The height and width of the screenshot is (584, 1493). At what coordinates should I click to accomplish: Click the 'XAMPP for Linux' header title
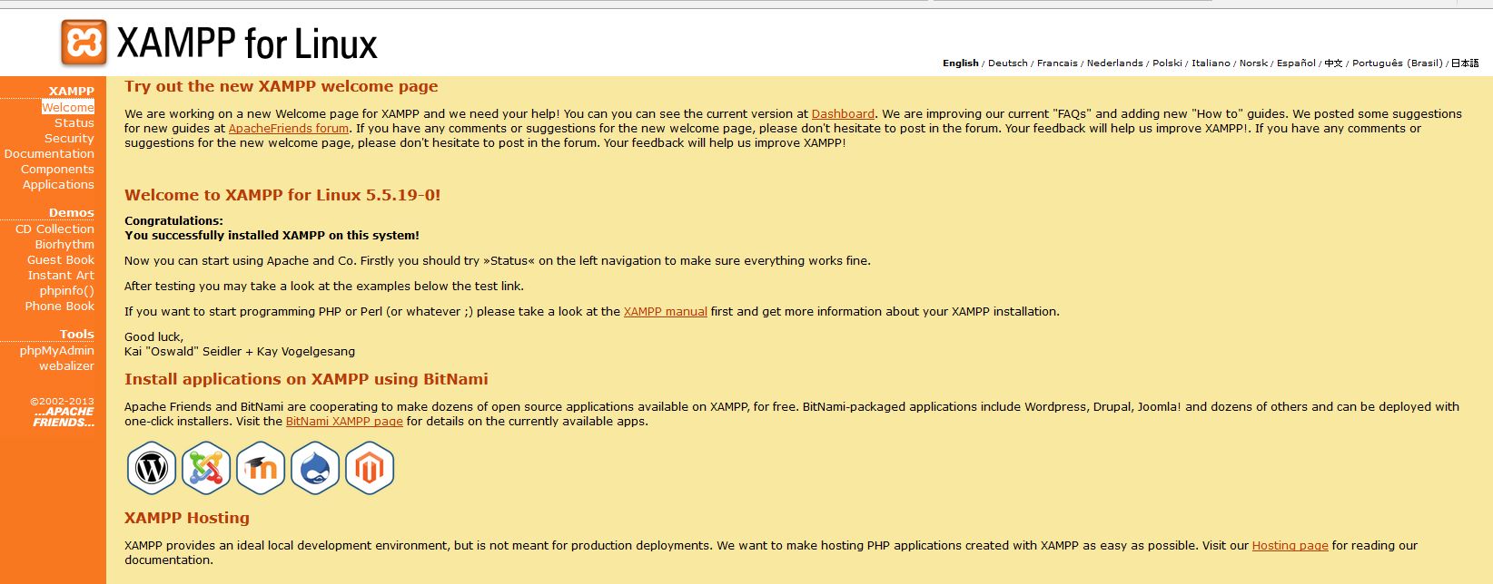point(247,44)
